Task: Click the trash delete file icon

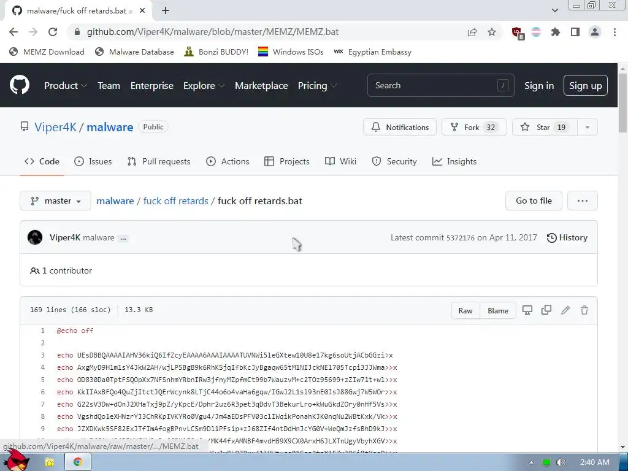Action: [x=584, y=310]
